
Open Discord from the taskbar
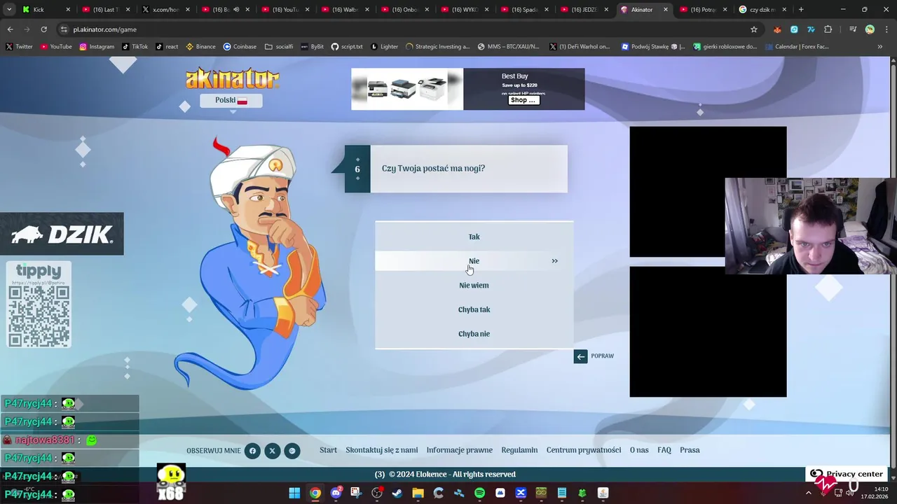(x=336, y=493)
